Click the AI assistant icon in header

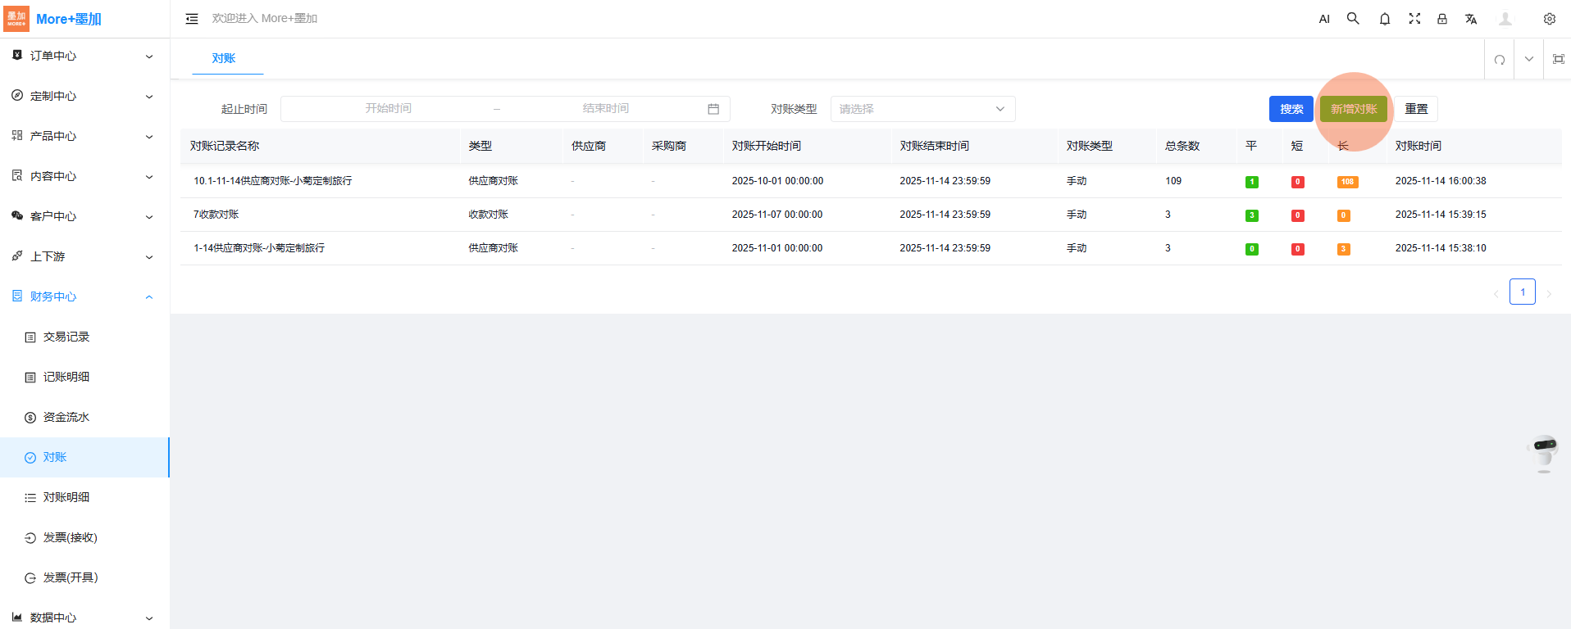[1323, 19]
